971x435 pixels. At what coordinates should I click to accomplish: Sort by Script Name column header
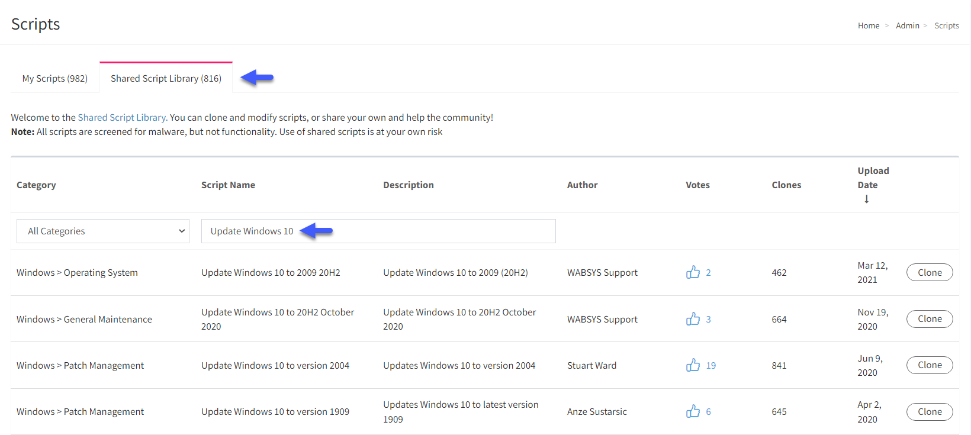(228, 185)
